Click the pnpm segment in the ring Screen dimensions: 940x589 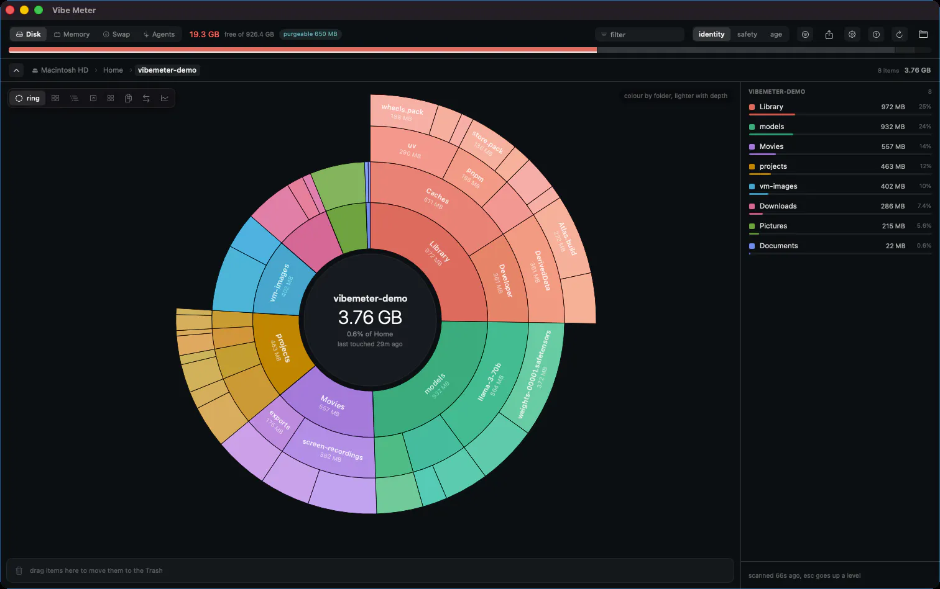tap(472, 176)
